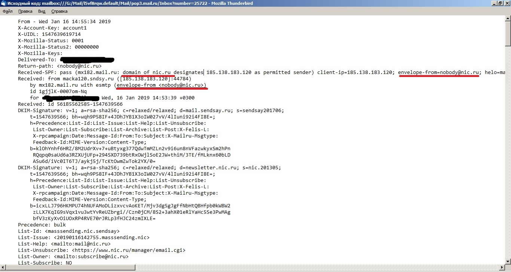The image size is (511, 272).
Task: Click the 'Precedence: bulk' line
Action: pyautogui.click(x=42, y=225)
